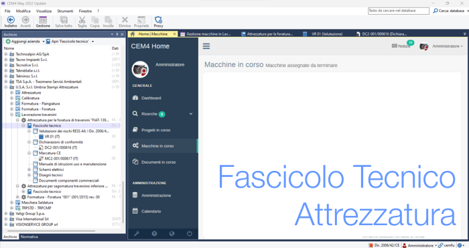Open the hamburger menu beside CEM4 Home
469x248 pixels.
(x=206, y=46)
